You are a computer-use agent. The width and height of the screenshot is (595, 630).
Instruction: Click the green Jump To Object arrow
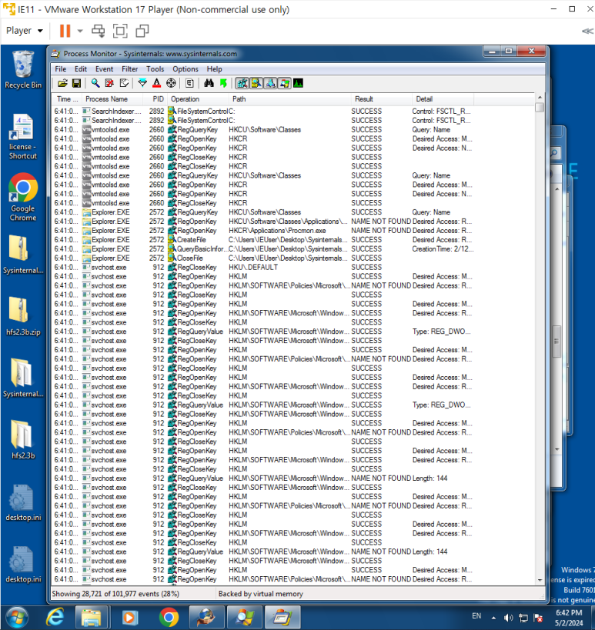point(223,83)
